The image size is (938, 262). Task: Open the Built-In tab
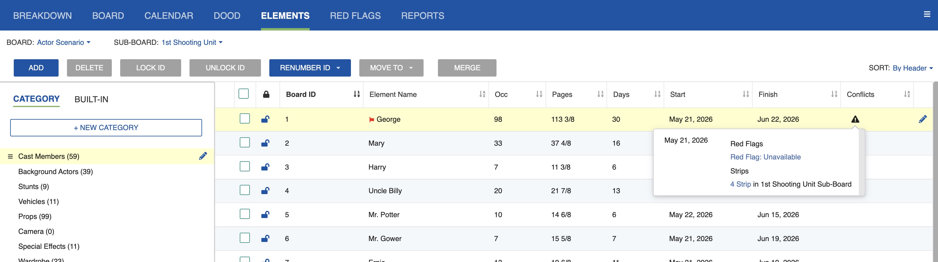[91, 100]
